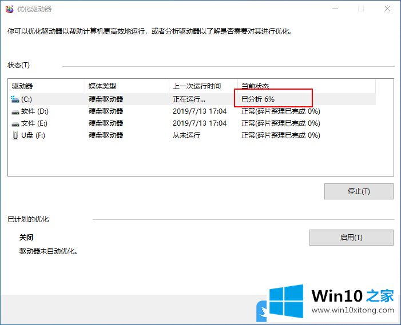Select the C: drive icon
Screen dimensions: 401x325
pos(15,99)
